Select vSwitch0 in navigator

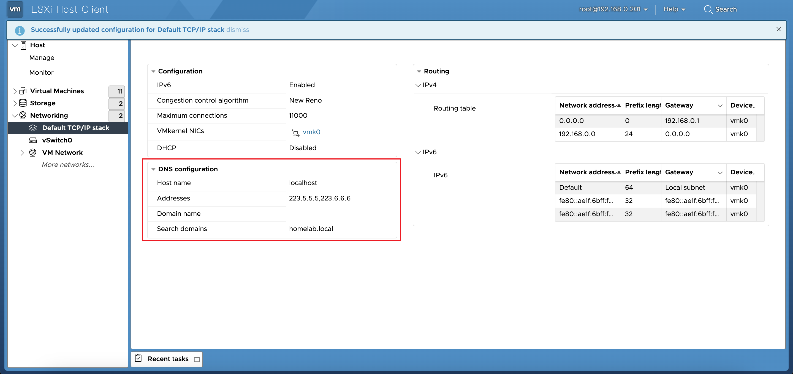coord(57,140)
